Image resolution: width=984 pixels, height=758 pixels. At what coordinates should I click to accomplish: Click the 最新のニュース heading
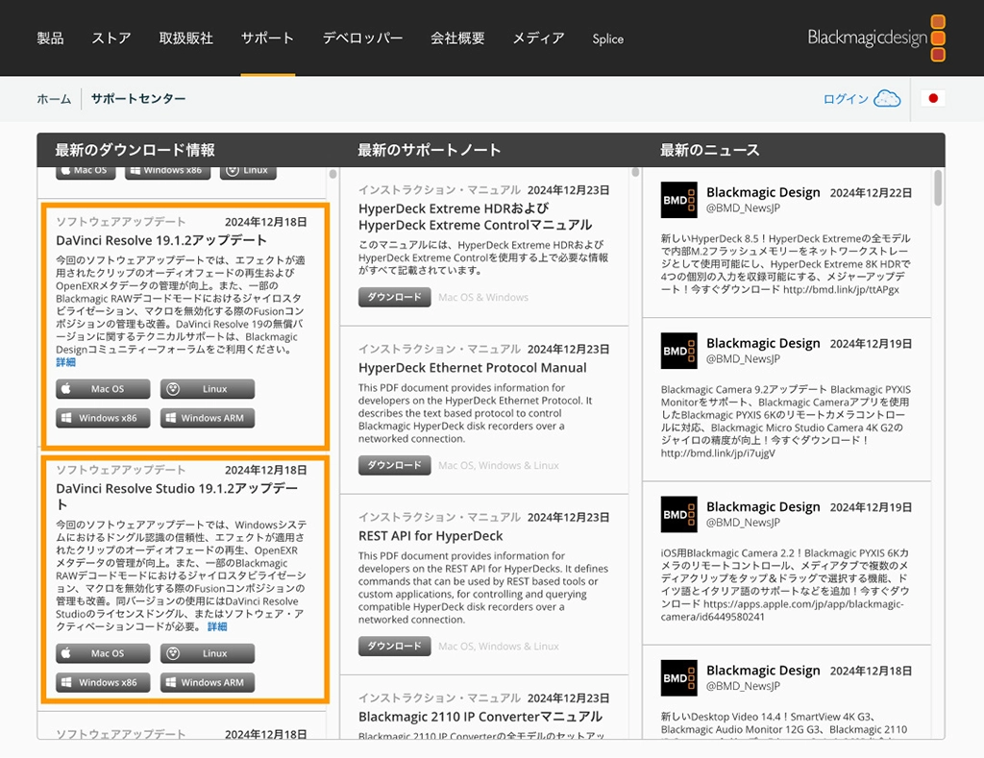pos(710,150)
